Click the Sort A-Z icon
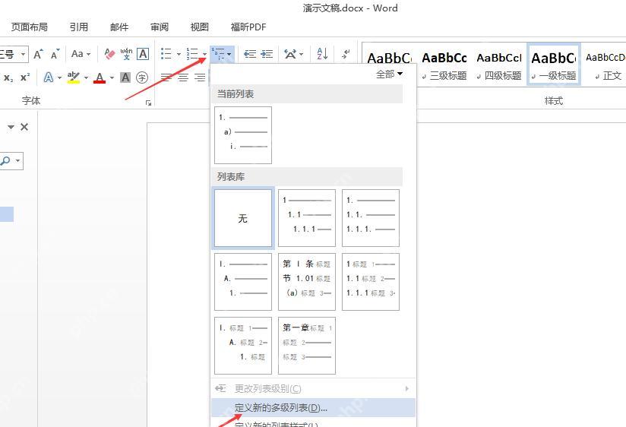The height and width of the screenshot is (427, 626). [322, 53]
